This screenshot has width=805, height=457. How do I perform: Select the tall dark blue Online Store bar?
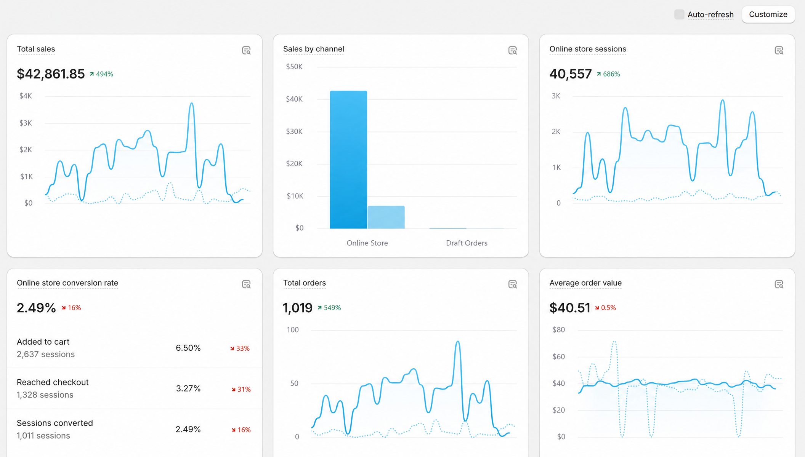(348, 160)
